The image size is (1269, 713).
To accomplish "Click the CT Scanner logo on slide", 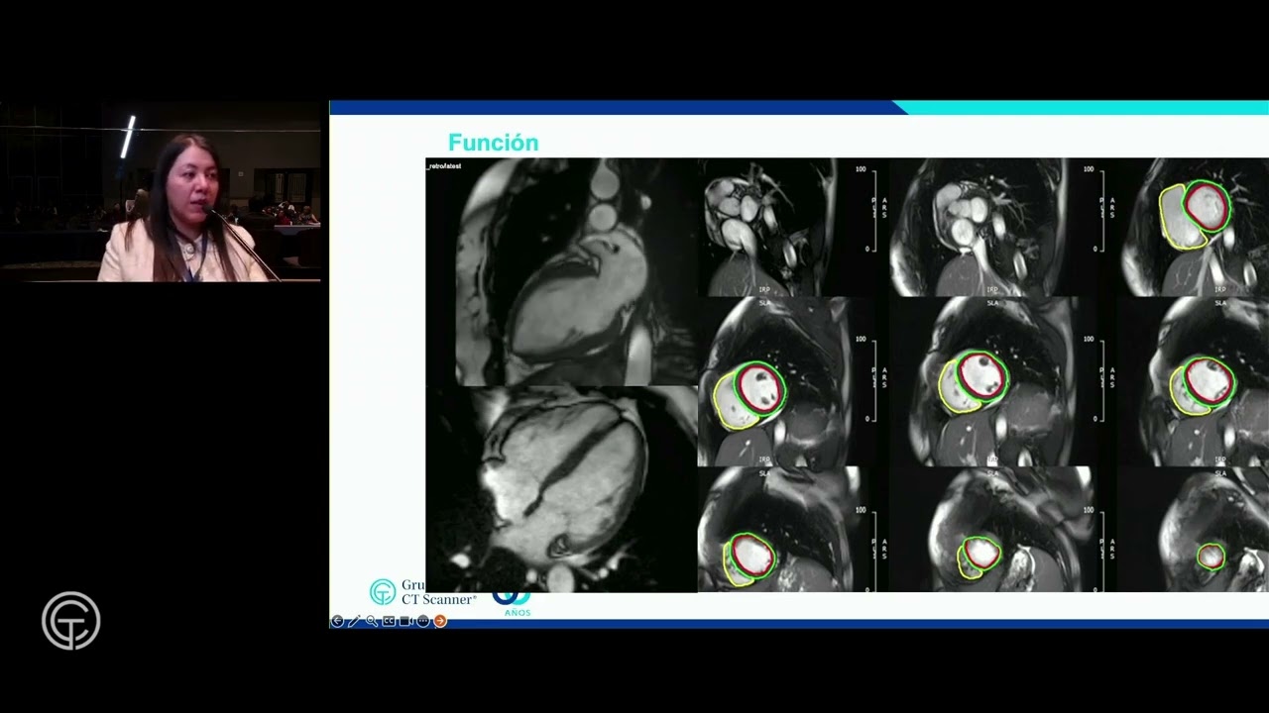I will [423, 592].
